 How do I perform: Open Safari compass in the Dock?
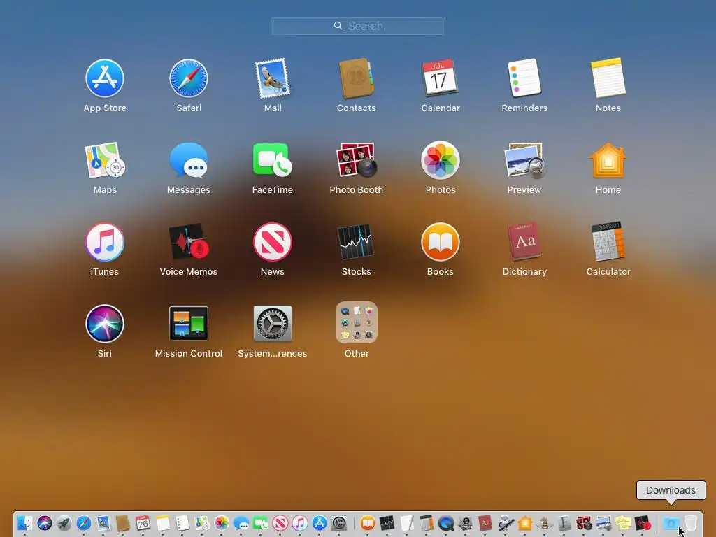pos(84,523)
